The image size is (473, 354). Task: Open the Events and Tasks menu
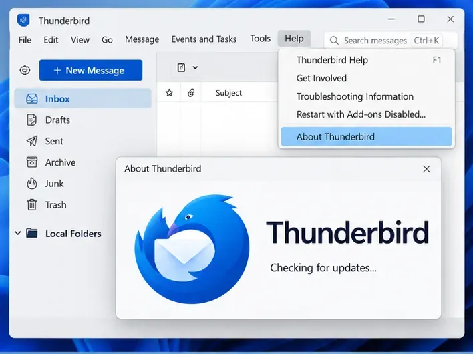point(204,39)
